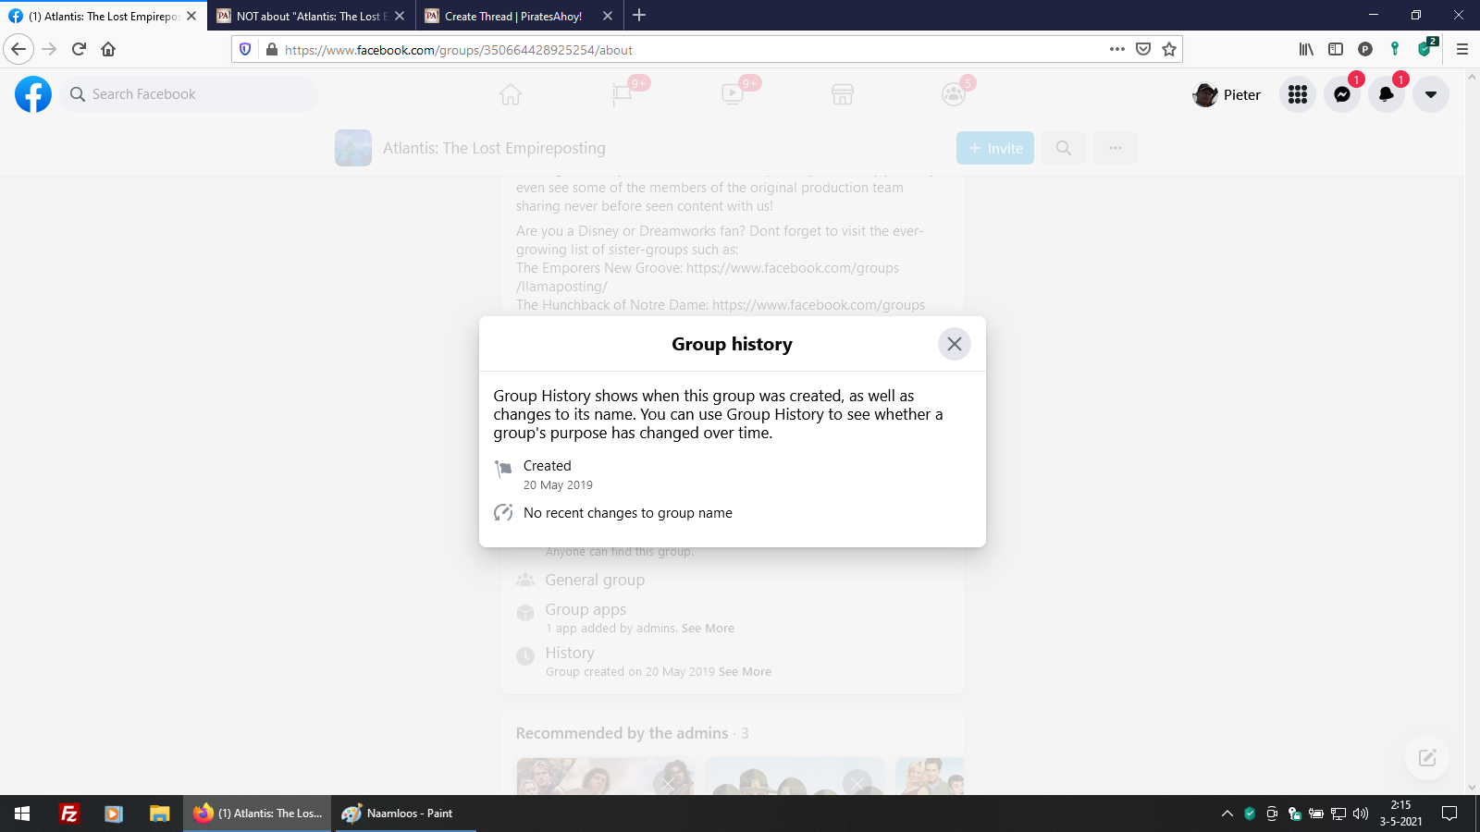Viewport: 1480px width, 832px height.
Task: Close the Group history dialog
Action: click(x=955, y=344)
